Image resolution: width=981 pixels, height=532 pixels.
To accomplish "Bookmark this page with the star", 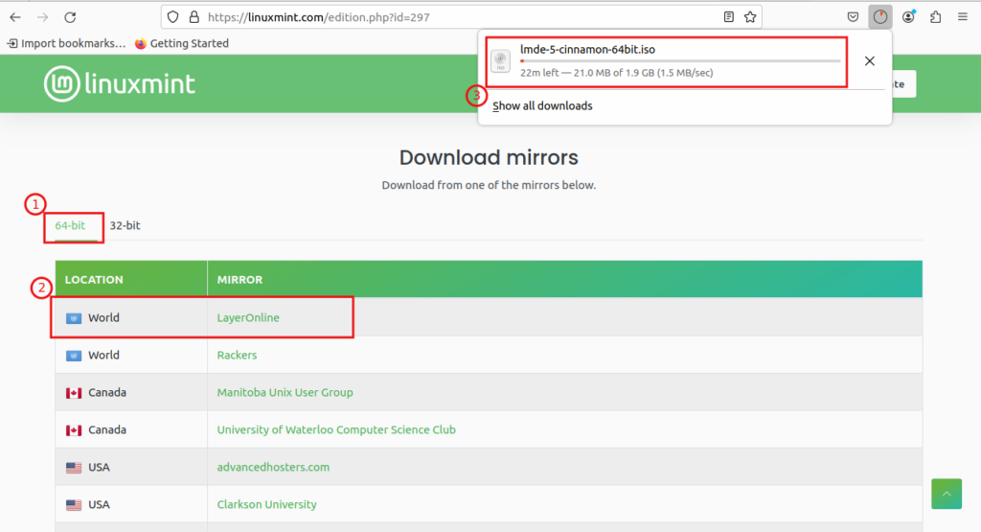I will coord(750,17).
